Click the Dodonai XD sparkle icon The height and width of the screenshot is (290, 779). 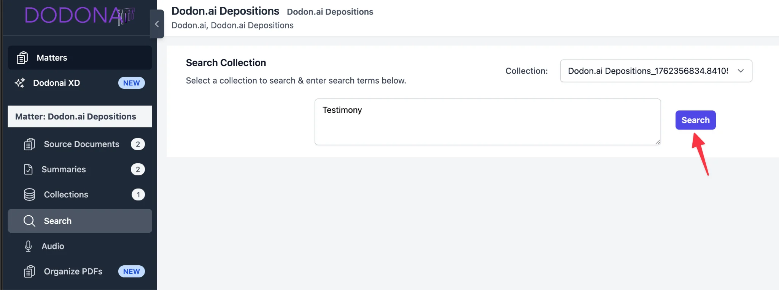(x=20, y=83)
